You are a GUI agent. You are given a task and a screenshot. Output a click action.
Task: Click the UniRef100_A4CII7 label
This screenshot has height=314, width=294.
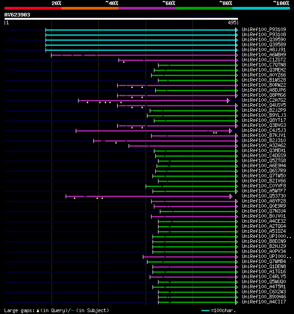click(x=264, y=302)
